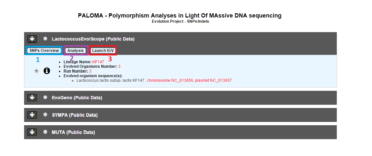Select the LactococcusEvolScope radio button
372x156 pixels.
(45, 39)
